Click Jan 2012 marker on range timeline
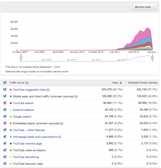The height and width of the screenshot is (168, 161). (x=122, y=60)
